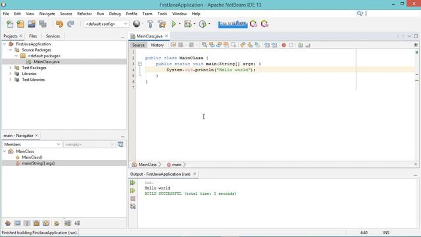This screenshot has width=421, height=237.
Task: Click the Stop square icon in Output panel
Action: (133, 199)
